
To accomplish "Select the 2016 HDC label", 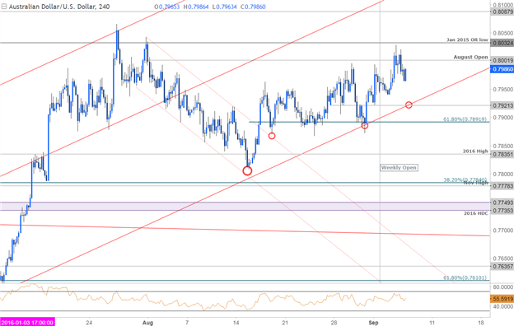I will click(x=475, y=213).
